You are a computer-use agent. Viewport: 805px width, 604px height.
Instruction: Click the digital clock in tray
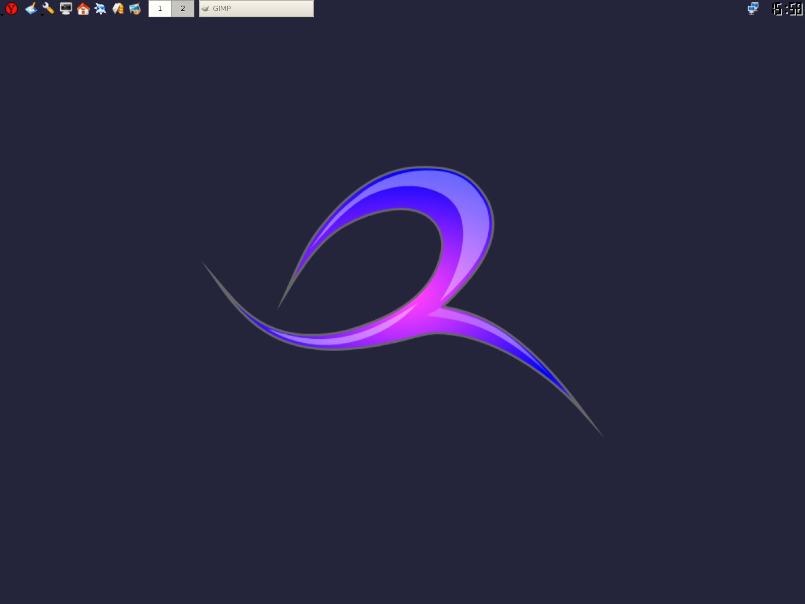pyautogui.click(x=787, y=9)
